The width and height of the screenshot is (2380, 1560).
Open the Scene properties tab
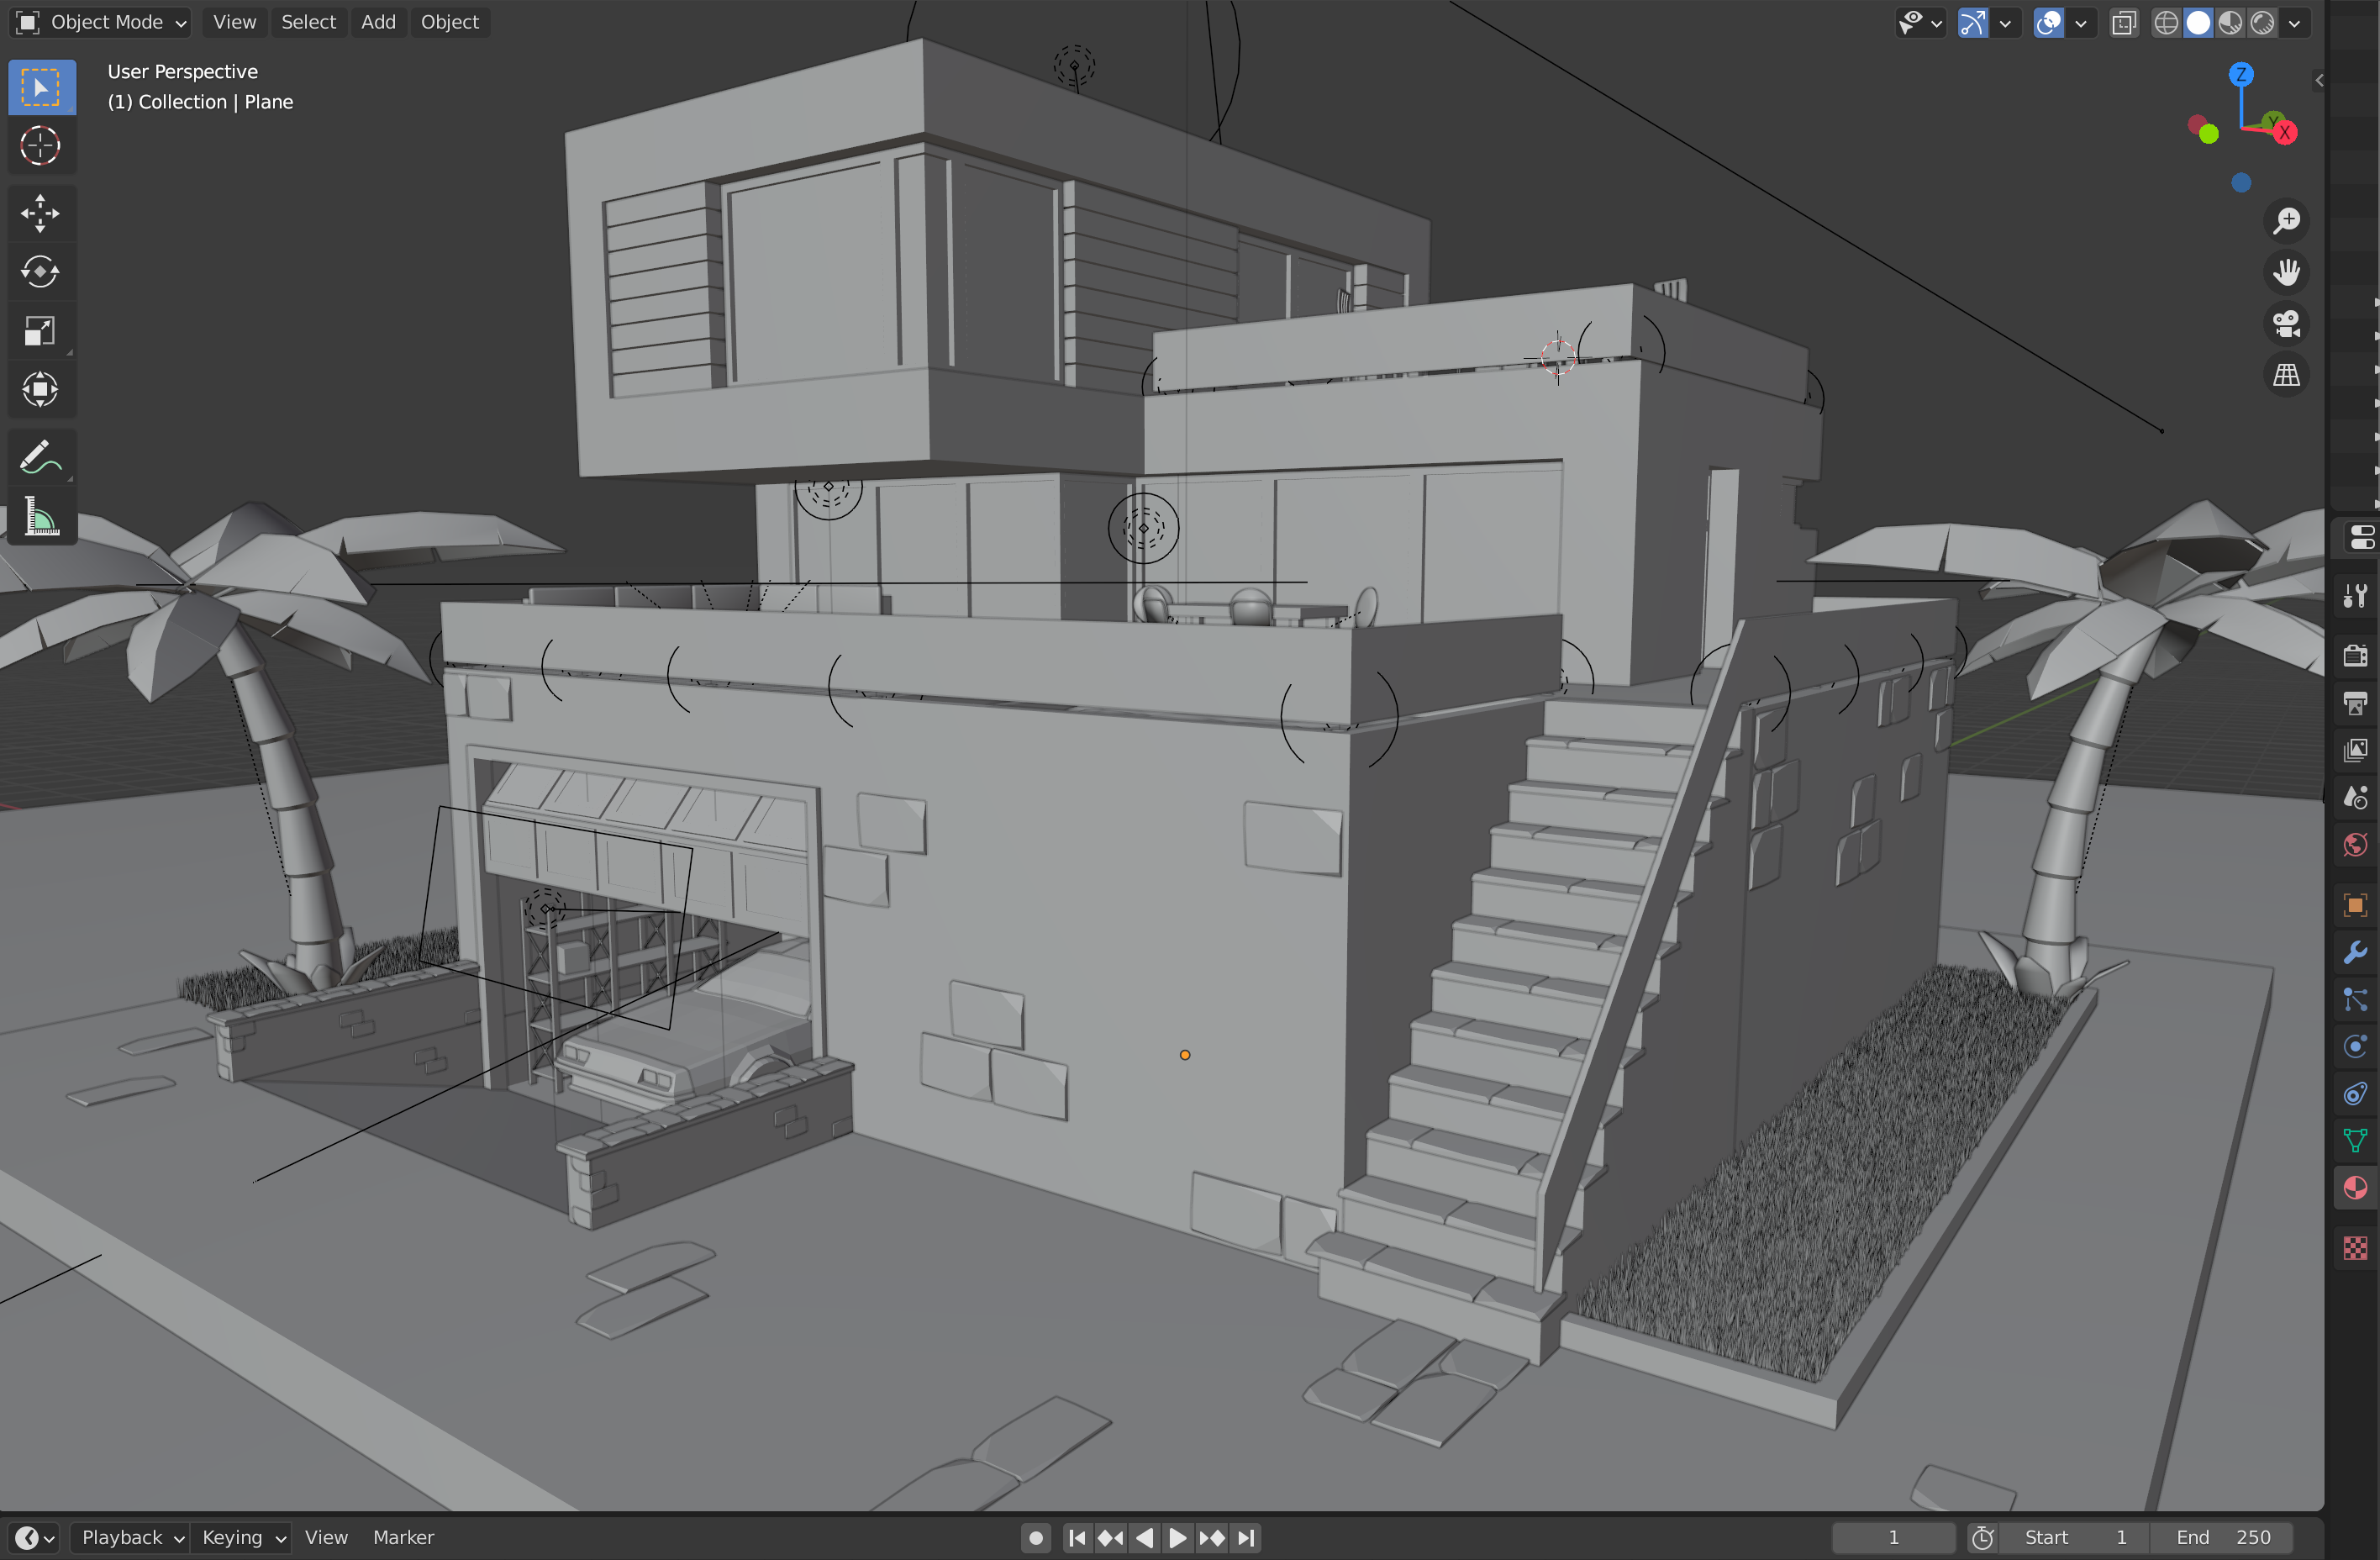[2355, 798]
